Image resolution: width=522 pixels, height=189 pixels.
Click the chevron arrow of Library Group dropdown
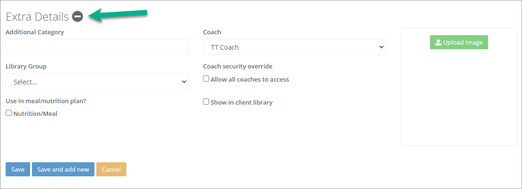(184, 82)
